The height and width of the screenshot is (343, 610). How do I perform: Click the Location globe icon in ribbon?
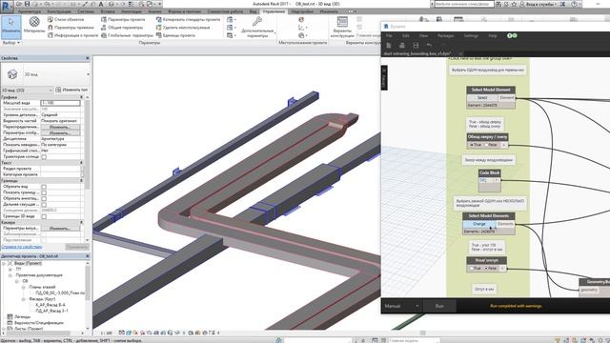pos(301,19)
